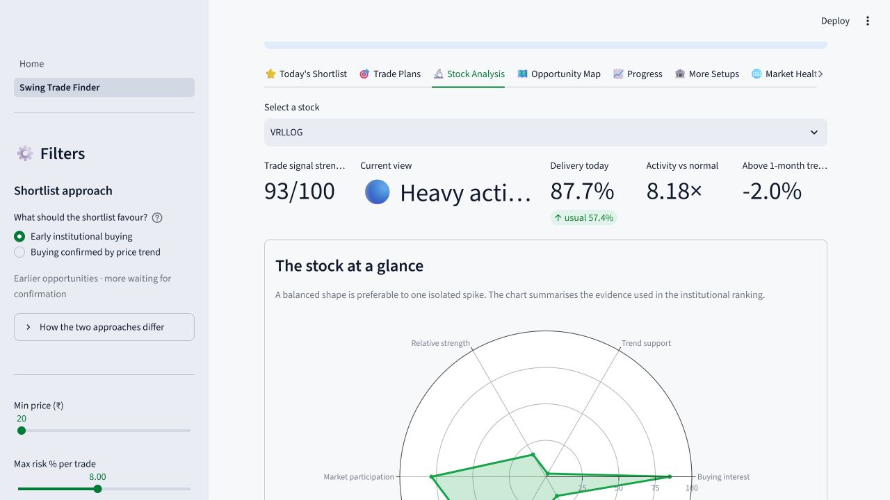Click the Relative strength radar label

coord(440,343)
